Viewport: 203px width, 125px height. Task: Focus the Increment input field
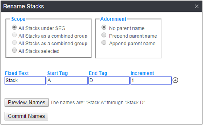[151, 81]
